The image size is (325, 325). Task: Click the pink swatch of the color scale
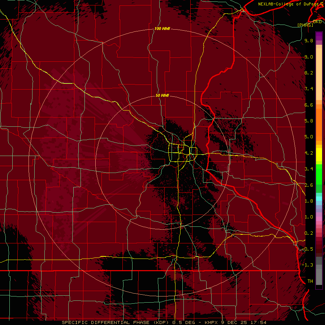[x=319, y=219]
